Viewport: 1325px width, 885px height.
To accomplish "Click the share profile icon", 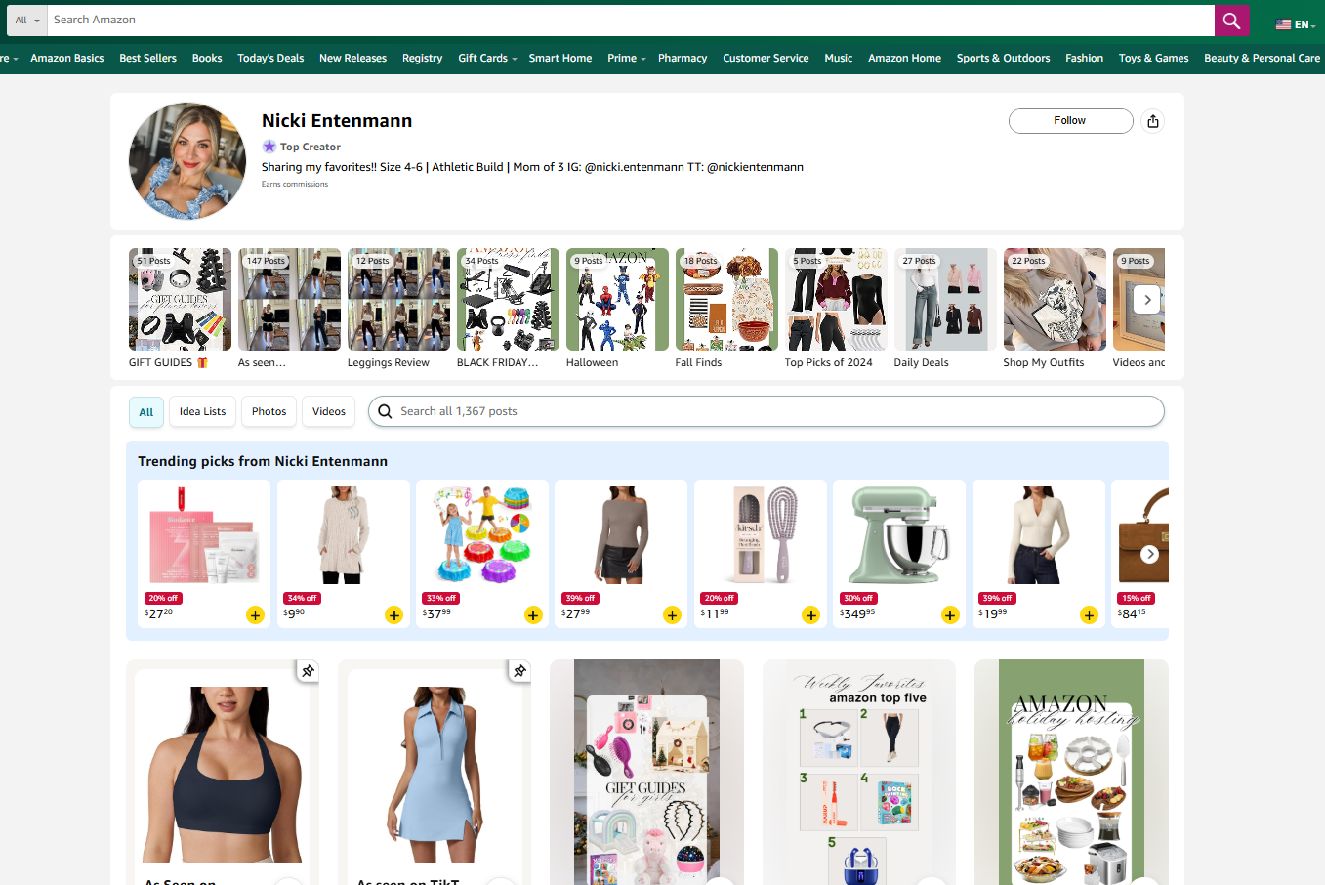I will point(1153,121).
